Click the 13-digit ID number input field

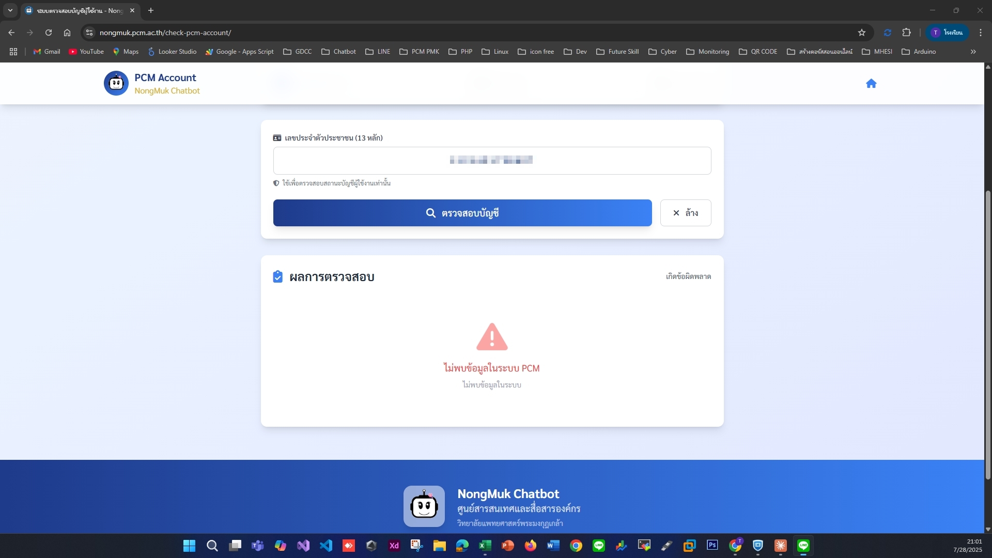pyautogui.click(x=492, y=161)
